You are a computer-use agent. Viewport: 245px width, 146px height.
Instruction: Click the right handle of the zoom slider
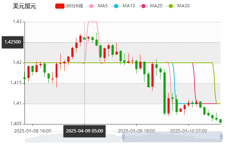(x=221, y=137)
